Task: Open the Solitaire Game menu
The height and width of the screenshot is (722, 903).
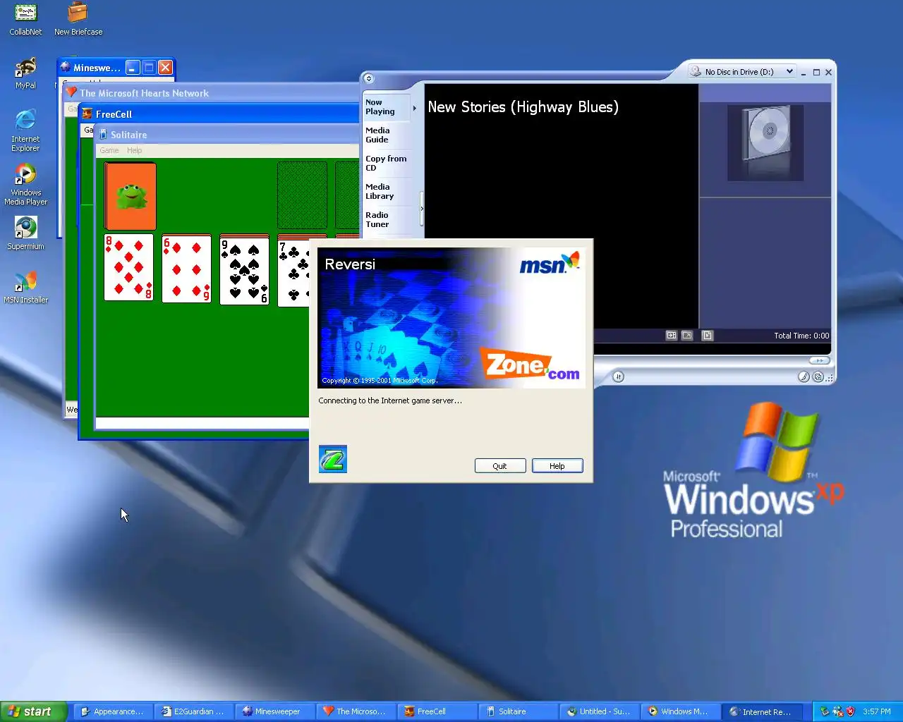Action: (x=109, y=150)
